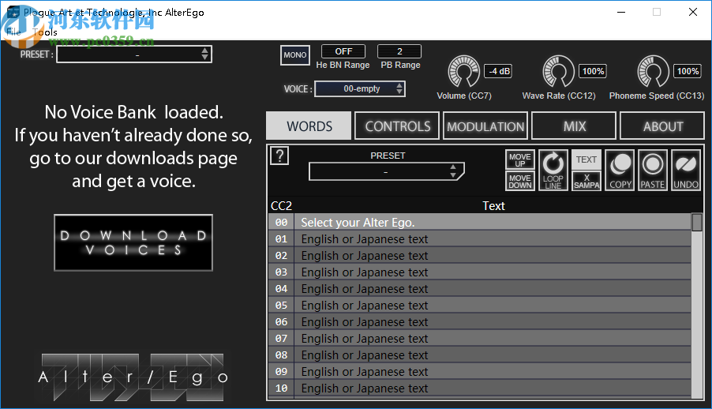Select row 06 English or Japanese text
Image resolution: width=712 pixels, height=409 pixels.
pyautogui.click(x=479, y=321)
